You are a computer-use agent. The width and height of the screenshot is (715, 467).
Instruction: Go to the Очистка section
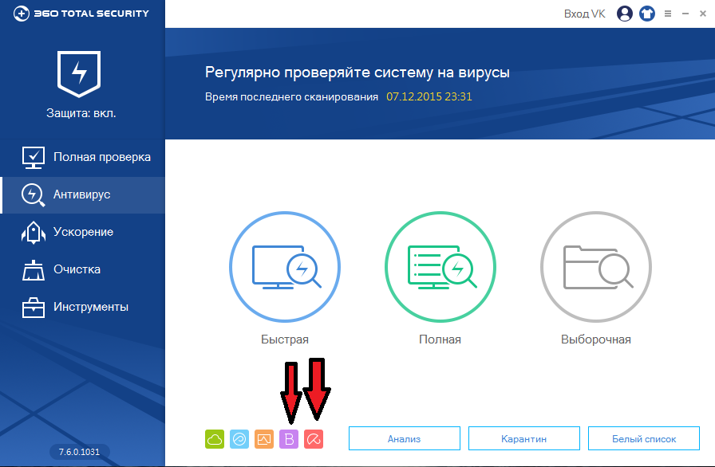[x=82, y=269]
